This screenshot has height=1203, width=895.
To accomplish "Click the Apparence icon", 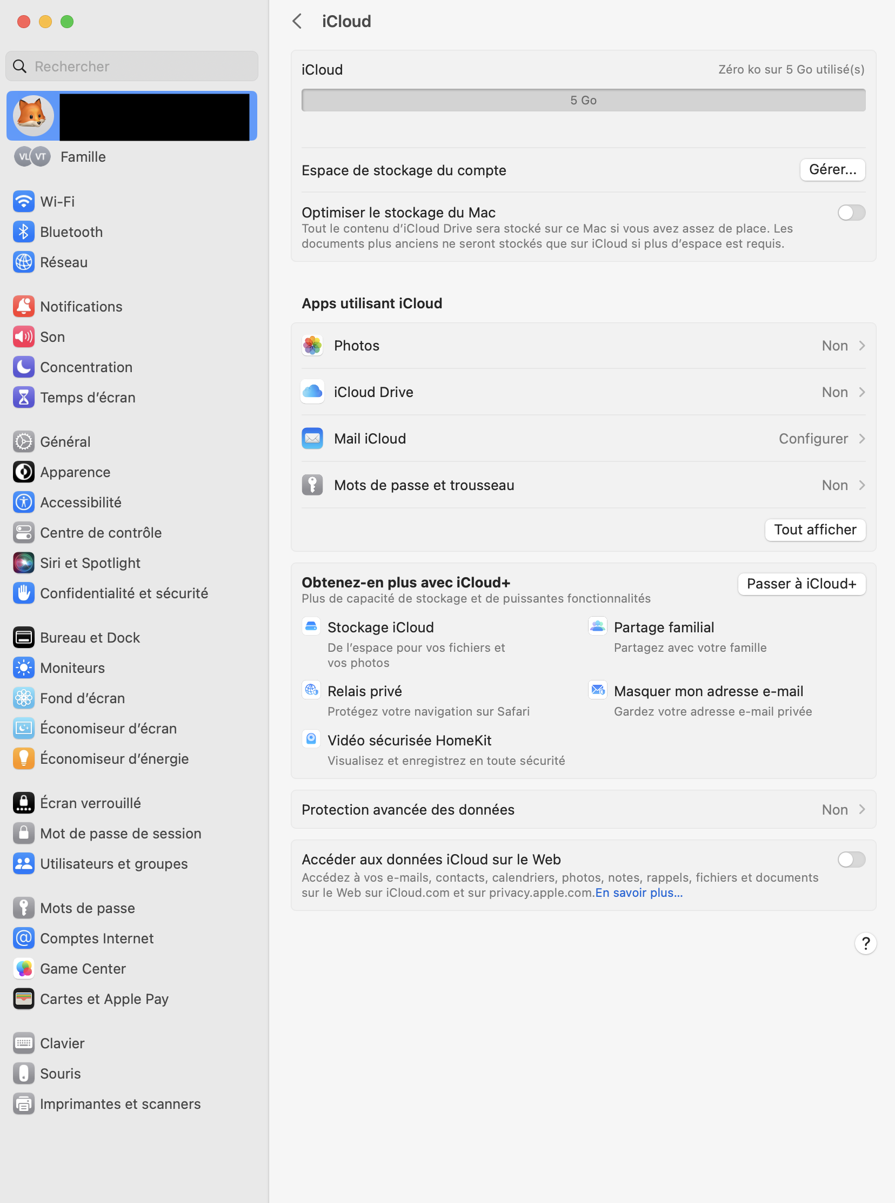I will point(23,472).
